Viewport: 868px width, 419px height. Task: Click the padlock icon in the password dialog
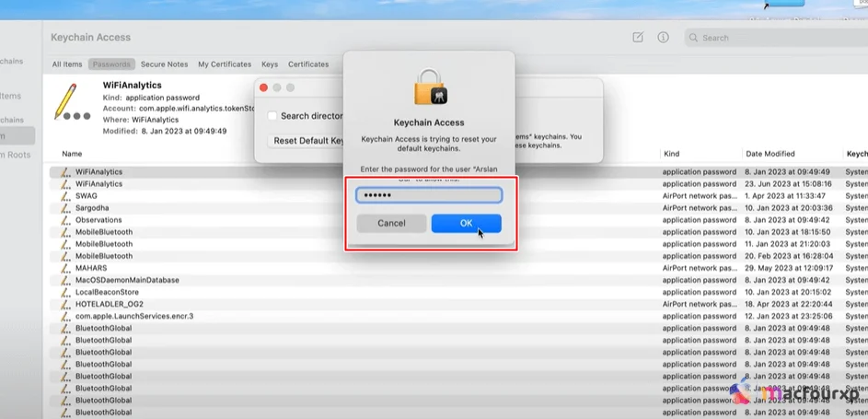430,87
